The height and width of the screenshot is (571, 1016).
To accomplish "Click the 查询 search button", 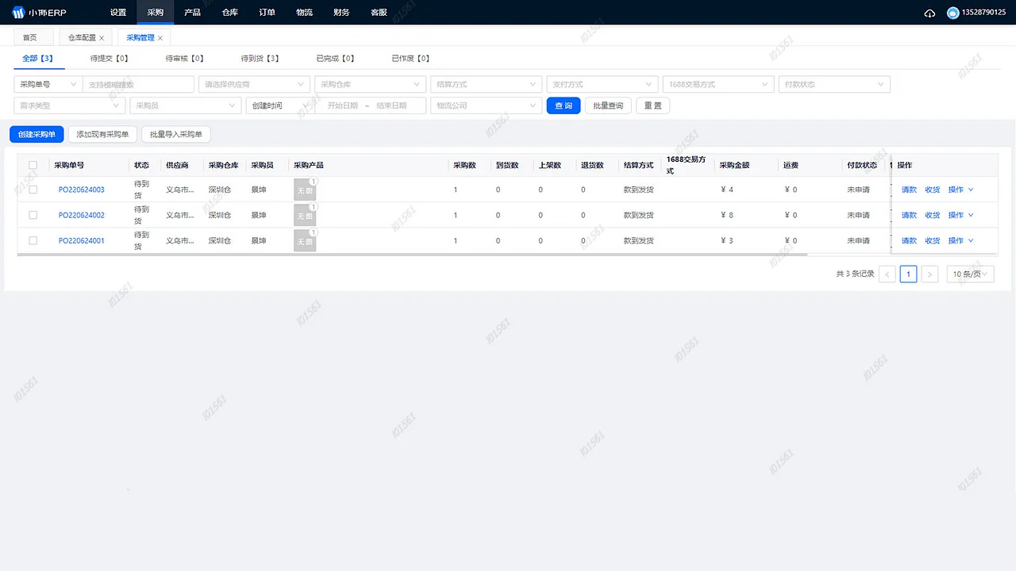I will coord(563,105).
